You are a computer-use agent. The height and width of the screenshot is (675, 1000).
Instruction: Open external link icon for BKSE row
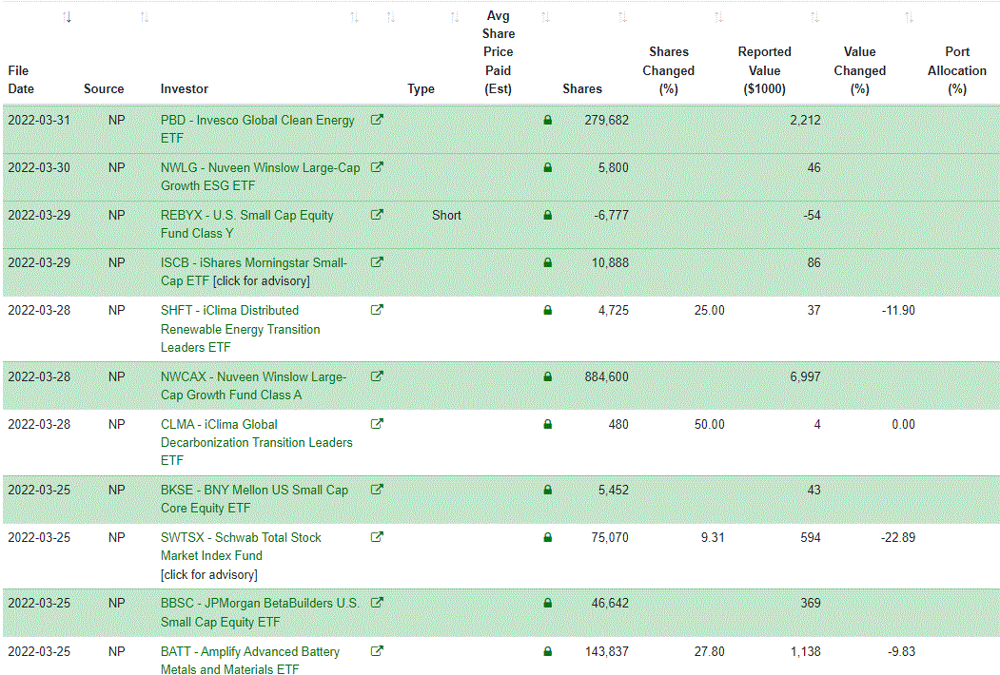click(377, 490)
